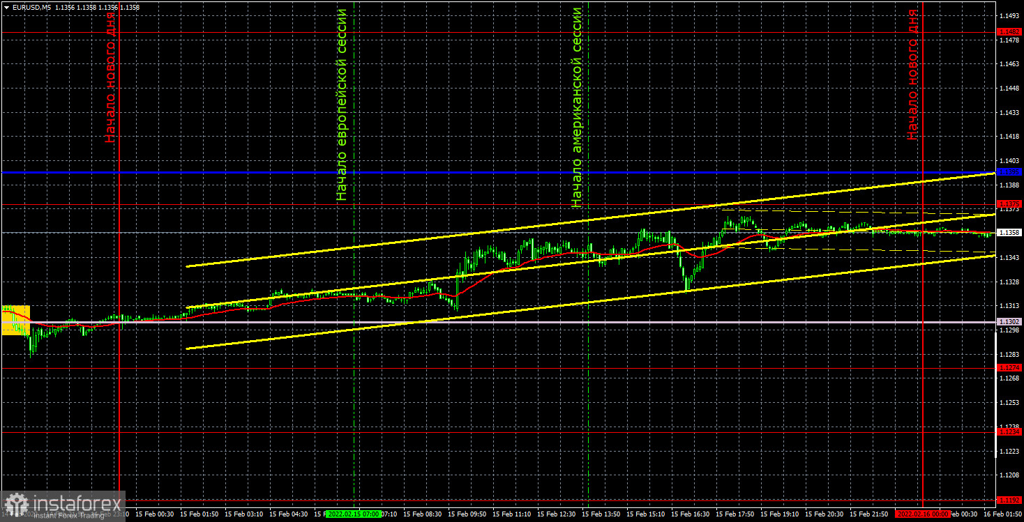
Task: Click time axis label 15 Feb 03:10
Action: point(243,514)
